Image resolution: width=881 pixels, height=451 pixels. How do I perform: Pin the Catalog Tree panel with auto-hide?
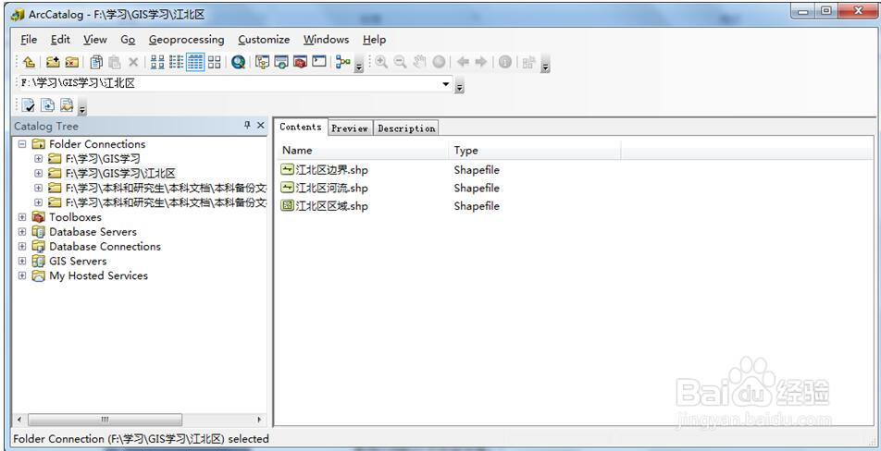click(247, 126)
